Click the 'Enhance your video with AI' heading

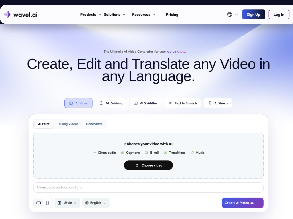point(149,144)
